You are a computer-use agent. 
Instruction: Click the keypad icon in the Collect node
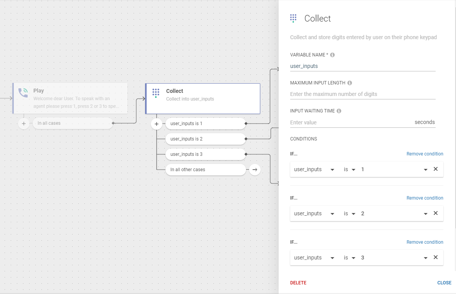pyautogui.click(x=155, y=93)
